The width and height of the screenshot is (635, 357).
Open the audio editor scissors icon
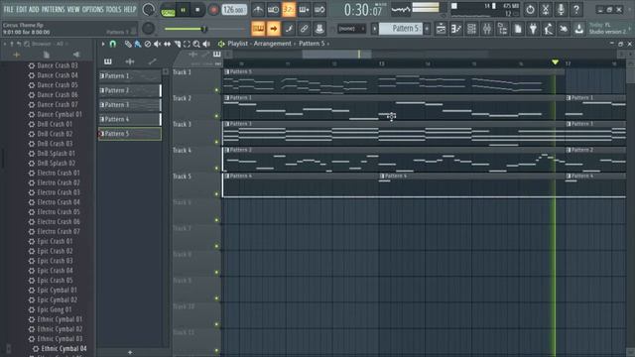(x=546, y=9)
